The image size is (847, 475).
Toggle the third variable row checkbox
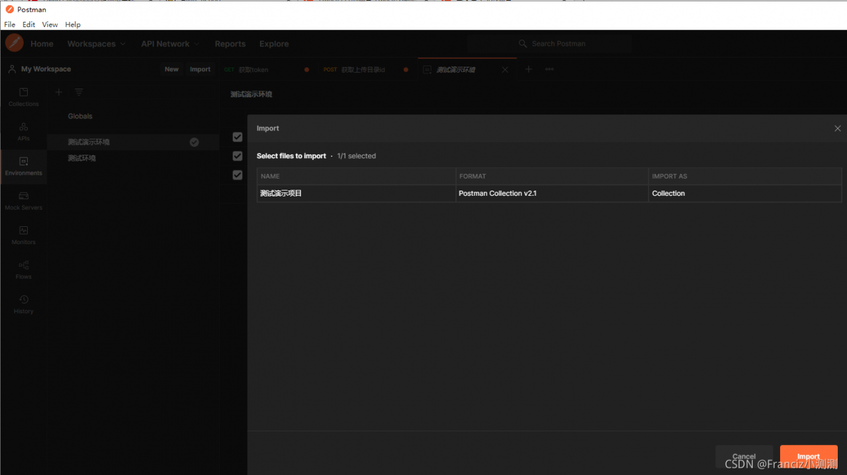pyautogui.click(x=238, y=175)
